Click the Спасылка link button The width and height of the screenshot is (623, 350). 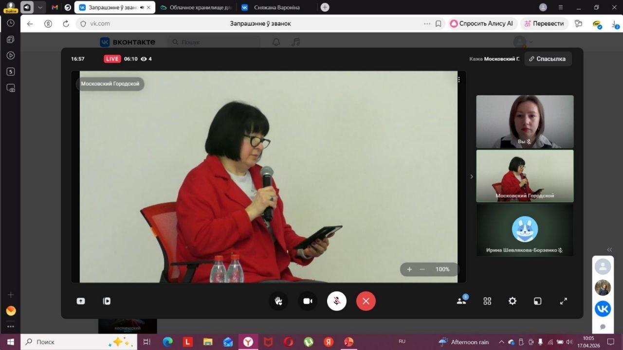548,59
